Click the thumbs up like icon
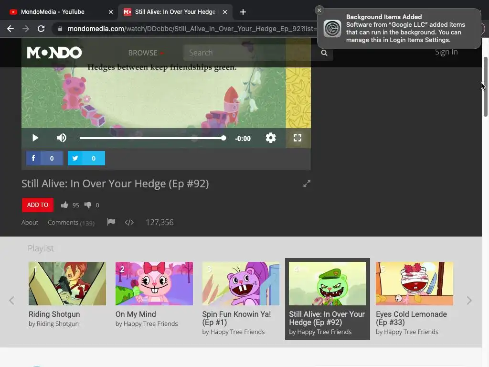Viewport: 489px width, 367px height. (64, 205)
